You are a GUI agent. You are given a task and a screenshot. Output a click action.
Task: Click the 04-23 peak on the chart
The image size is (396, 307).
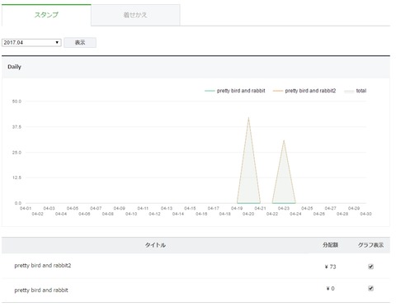click(284, 141)
